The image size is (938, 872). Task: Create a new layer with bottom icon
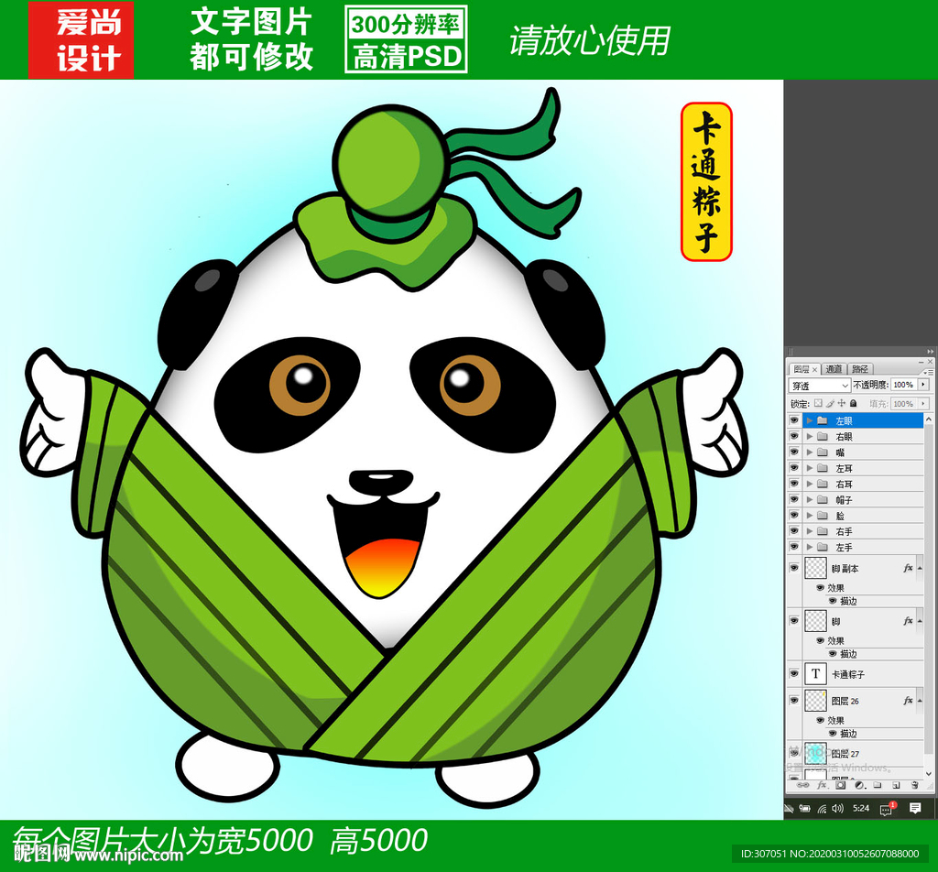[x=895, y=785]
